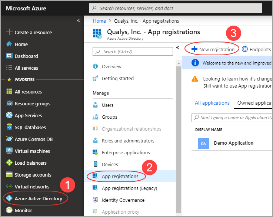Click Qualys, Inc. - App registrations breadcrumb text
This screenshot has height=217, width=273.
[x=146, y=21]
